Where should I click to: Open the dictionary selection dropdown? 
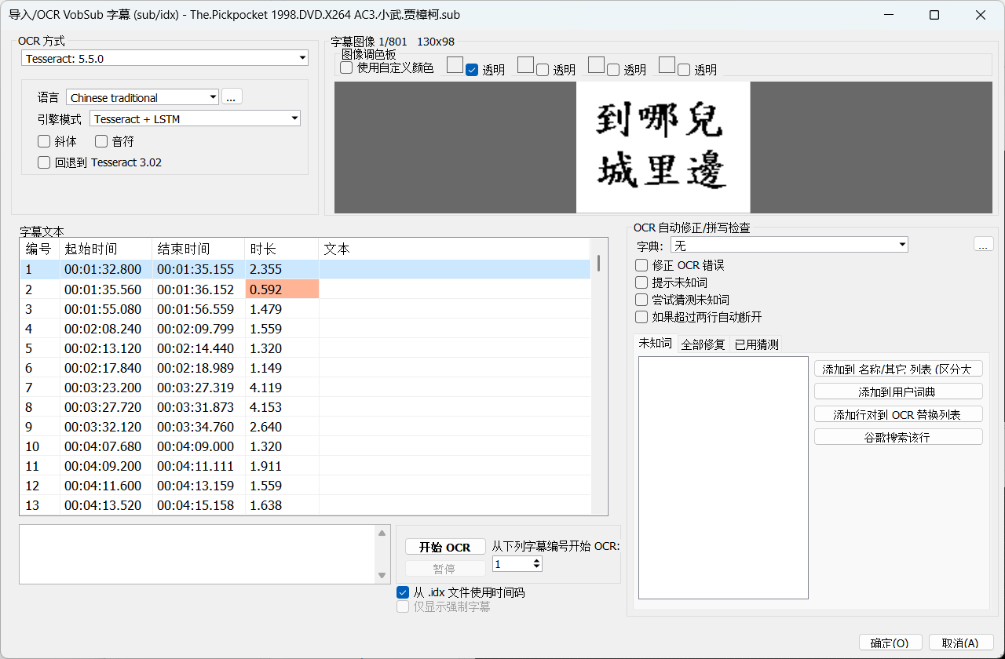(788, 245)
